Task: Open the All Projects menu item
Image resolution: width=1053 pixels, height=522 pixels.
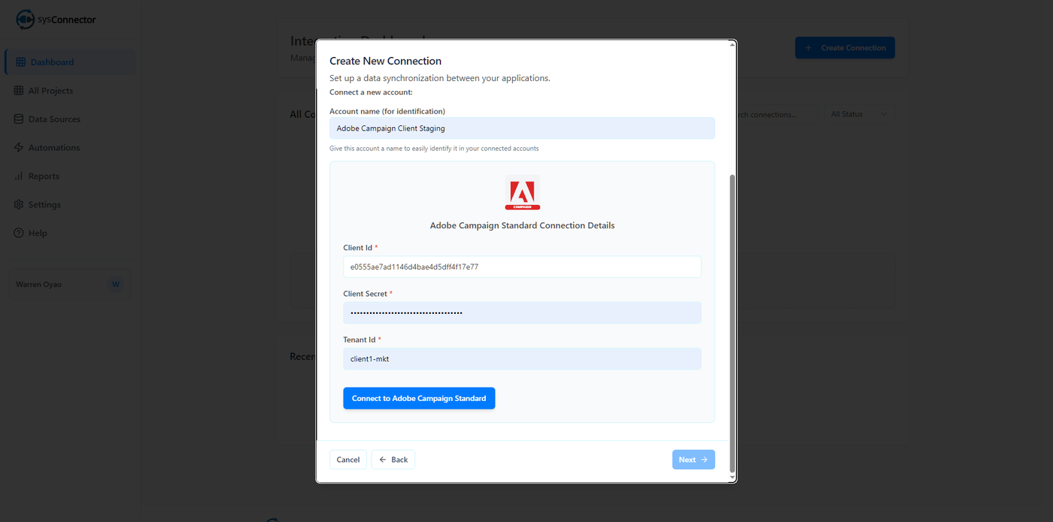Action: tap(50, 91)
